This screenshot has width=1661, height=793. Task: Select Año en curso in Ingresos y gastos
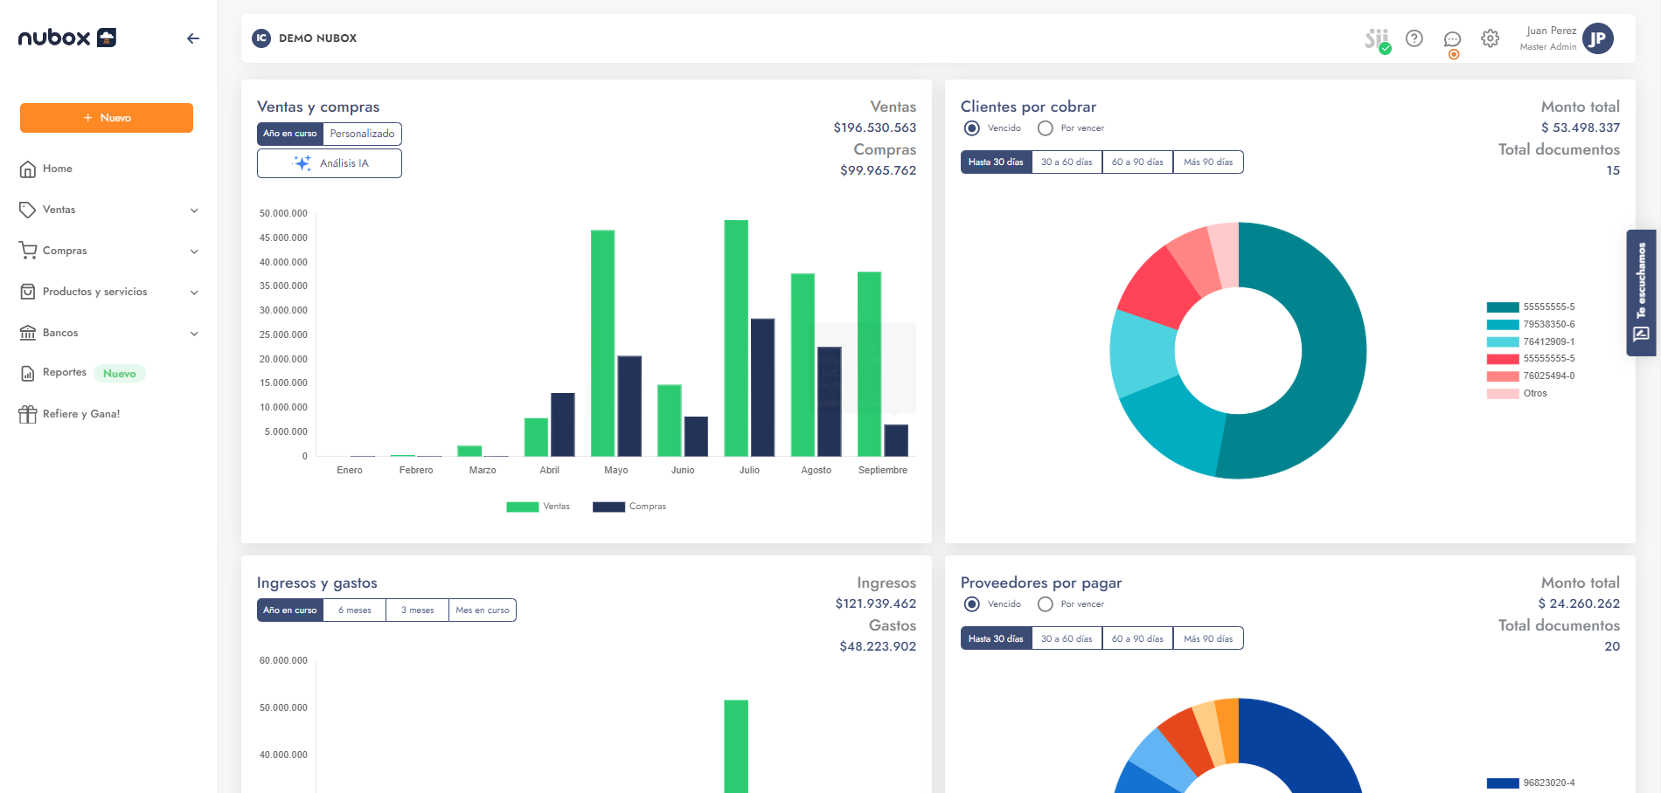click(290, 610)
